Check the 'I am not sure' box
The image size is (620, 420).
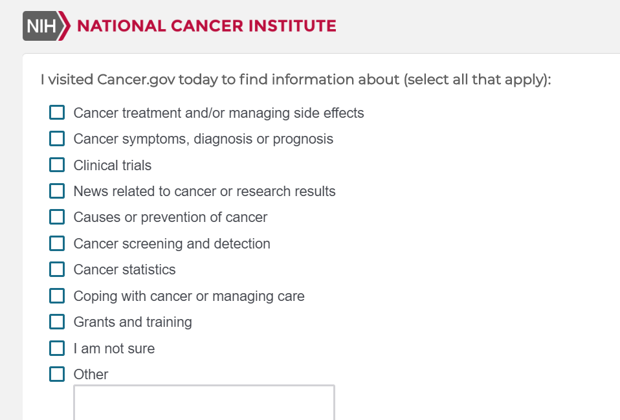[58, 348]
